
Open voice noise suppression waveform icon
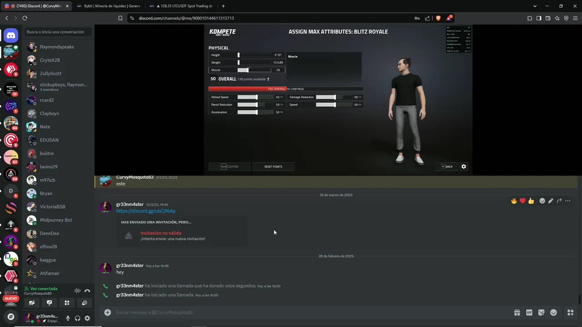point(77,291)
